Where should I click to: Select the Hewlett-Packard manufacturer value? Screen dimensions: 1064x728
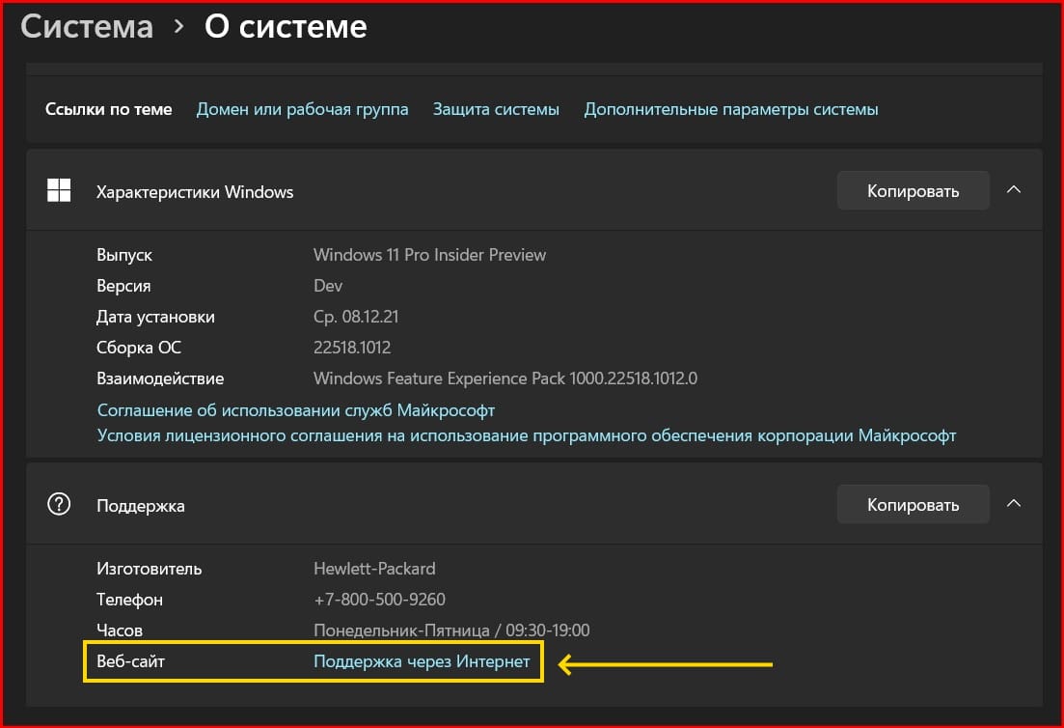coord(374,569)
